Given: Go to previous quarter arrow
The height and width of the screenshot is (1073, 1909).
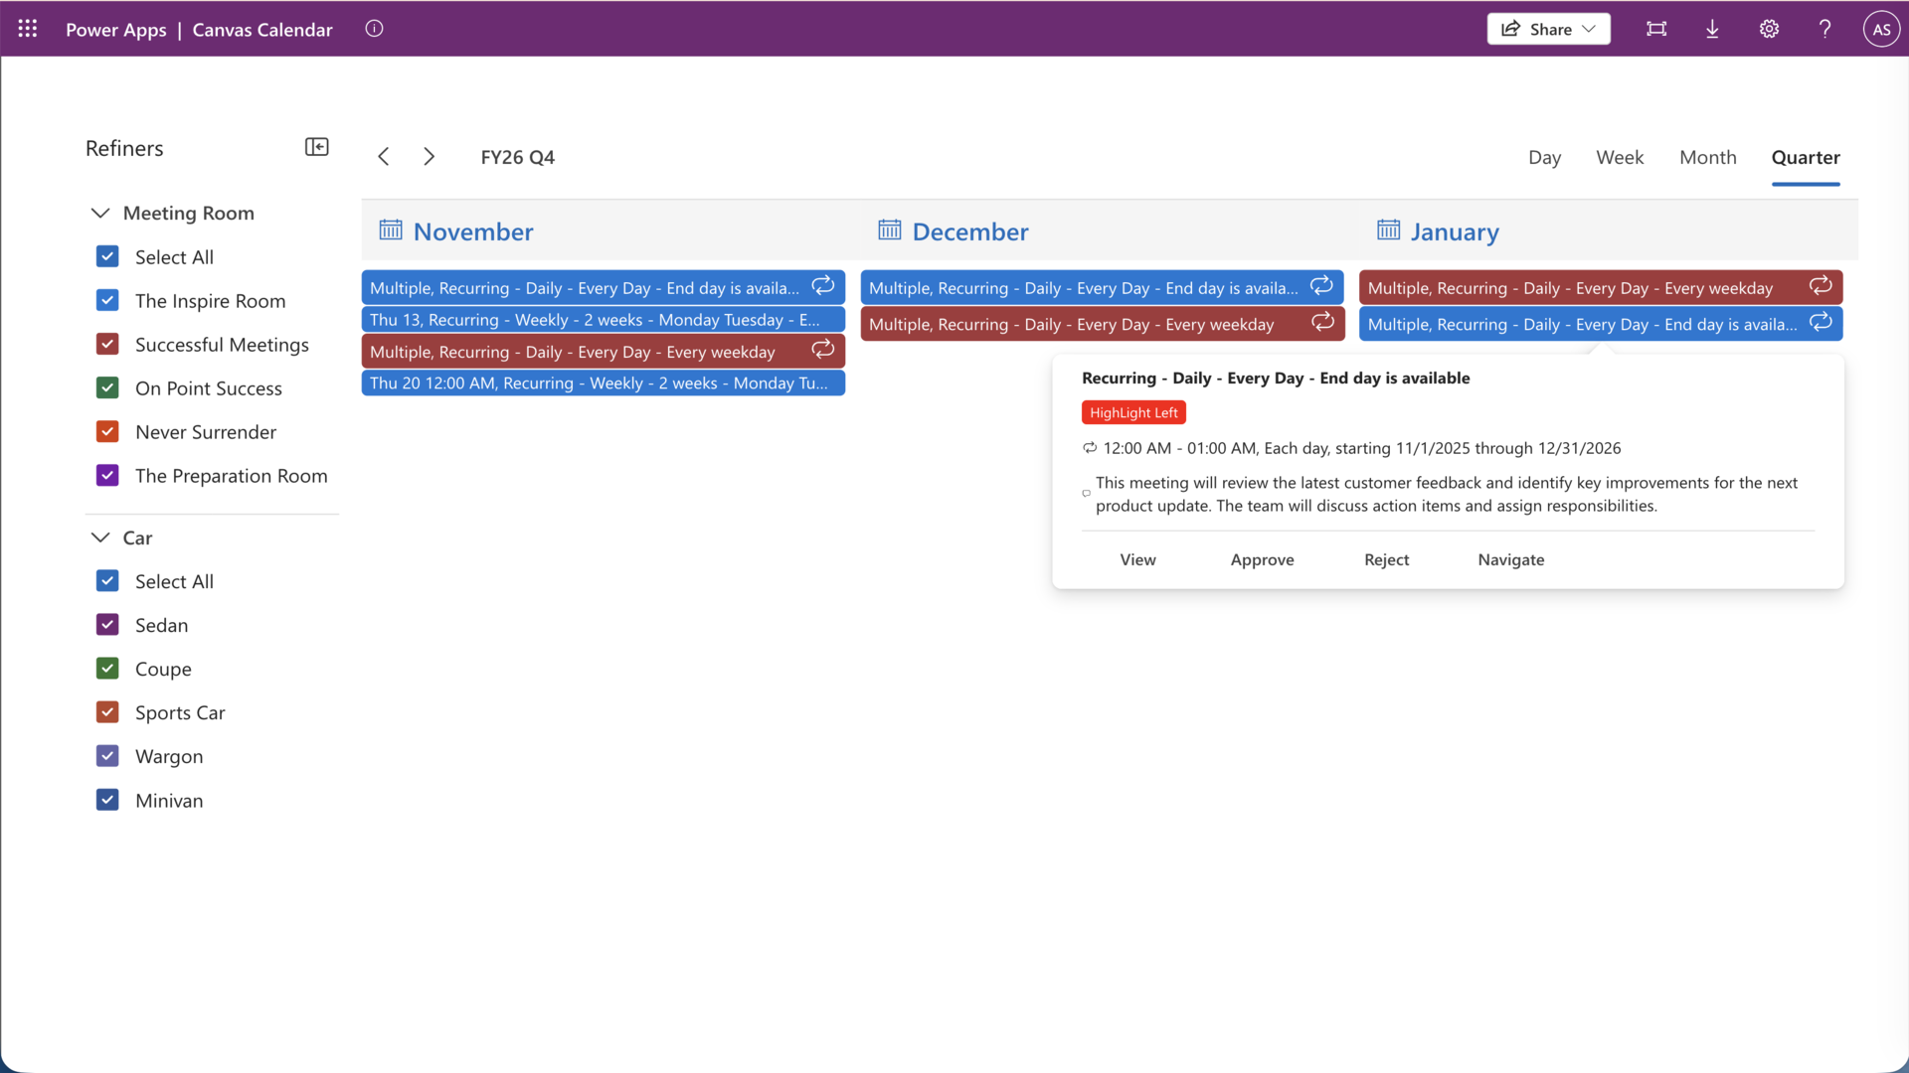Looking at the screenshot, I should (384, 157).
